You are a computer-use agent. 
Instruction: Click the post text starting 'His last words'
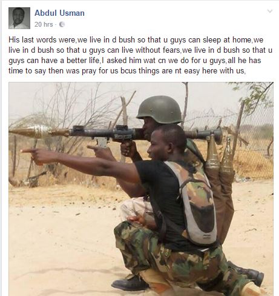pos(140,55)
